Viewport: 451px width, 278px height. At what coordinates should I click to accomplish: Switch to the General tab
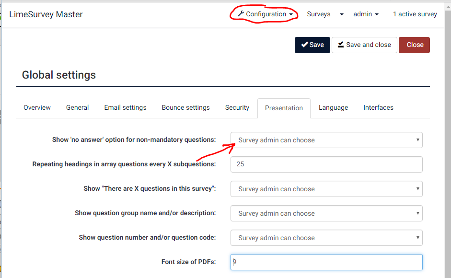point(77,108)
